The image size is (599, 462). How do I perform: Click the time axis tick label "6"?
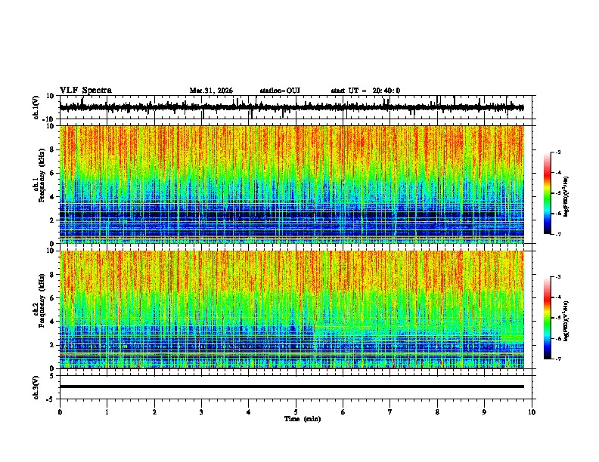[x=343, y=412]
